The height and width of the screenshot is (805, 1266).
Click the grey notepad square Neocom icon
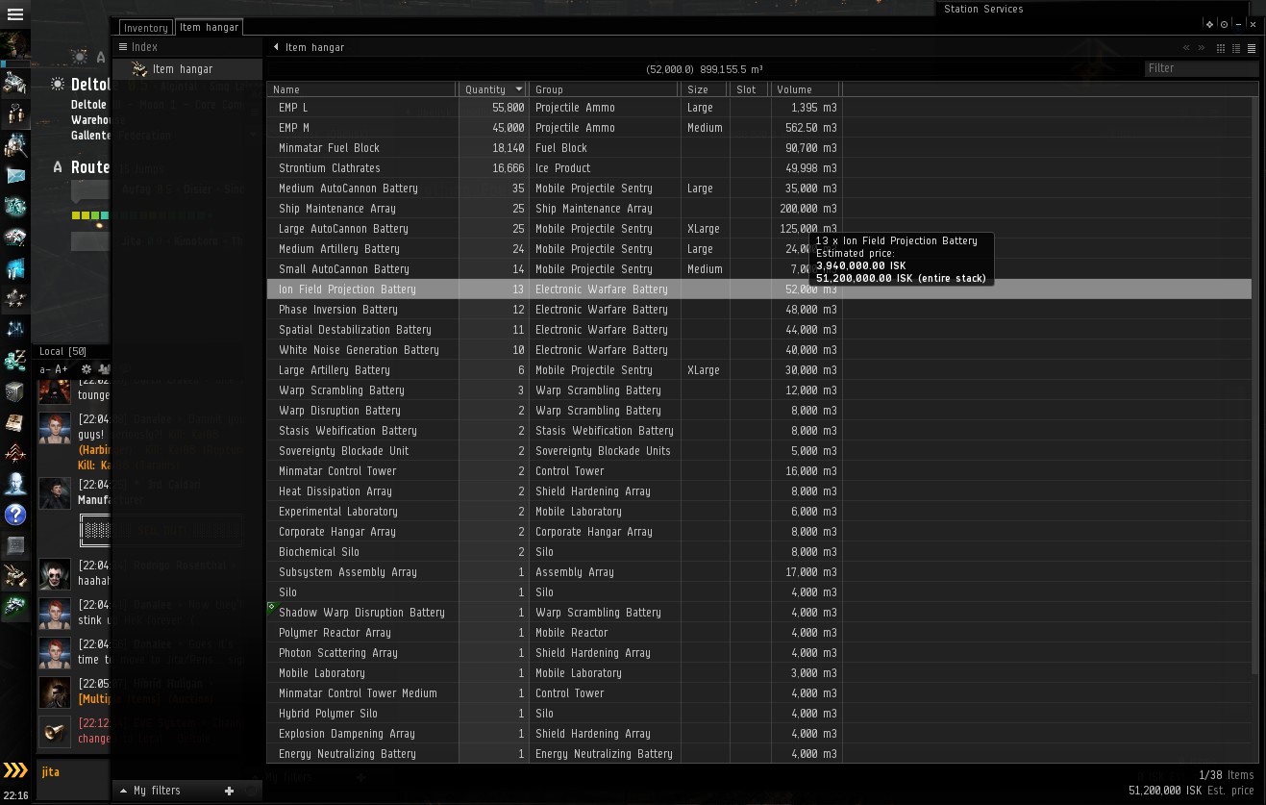click(15, 545)
